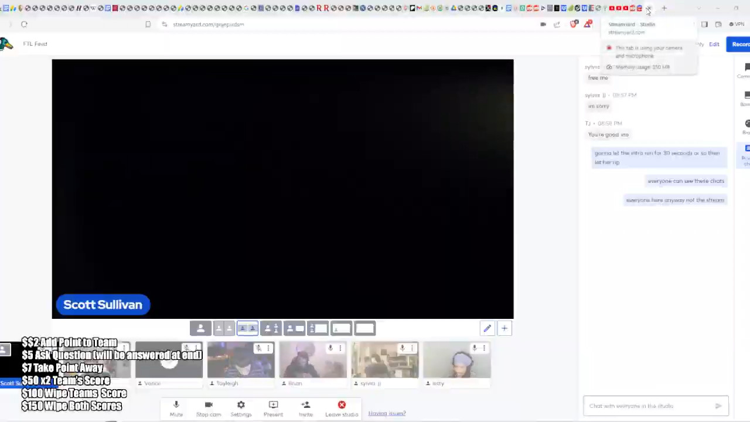Select the two-person cropped layout
Viewport: 750px width, 422px height.
(x=224, y=328)
